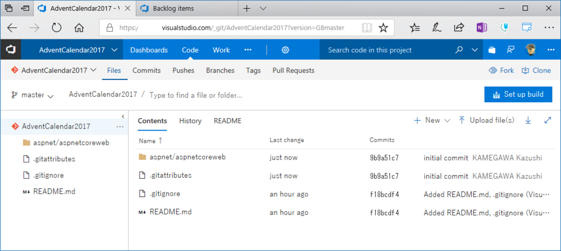Open the user profile avatar
Viewport: 561px width, 251px height.
(530, 50)
